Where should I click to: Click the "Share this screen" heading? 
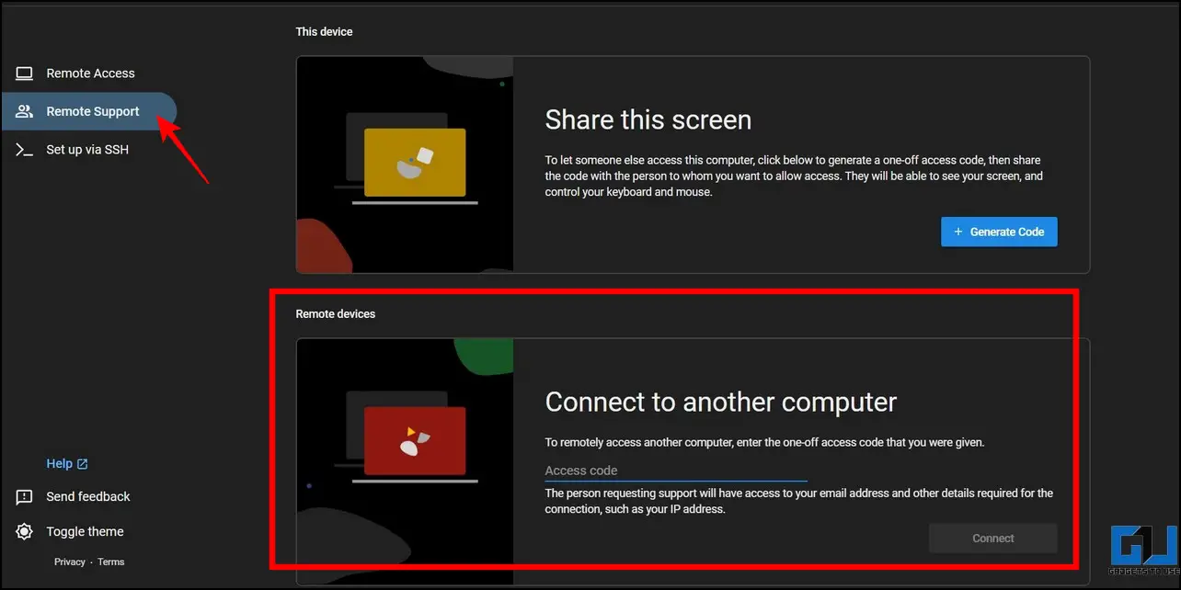pyautogui.click(x=648, y=119)
